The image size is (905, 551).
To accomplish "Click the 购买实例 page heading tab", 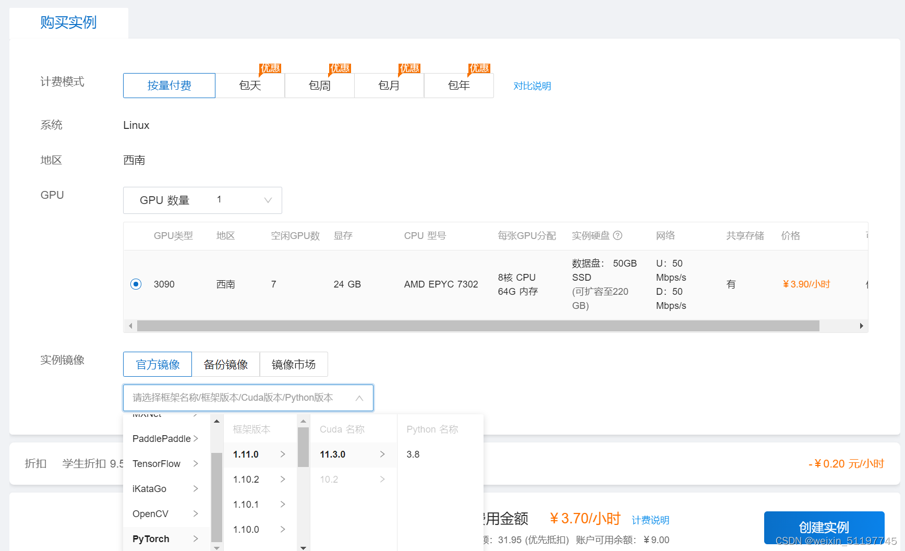I will (69, 22).
